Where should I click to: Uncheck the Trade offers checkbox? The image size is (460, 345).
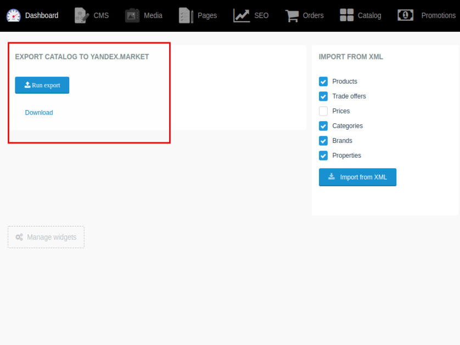click(323, 96)
